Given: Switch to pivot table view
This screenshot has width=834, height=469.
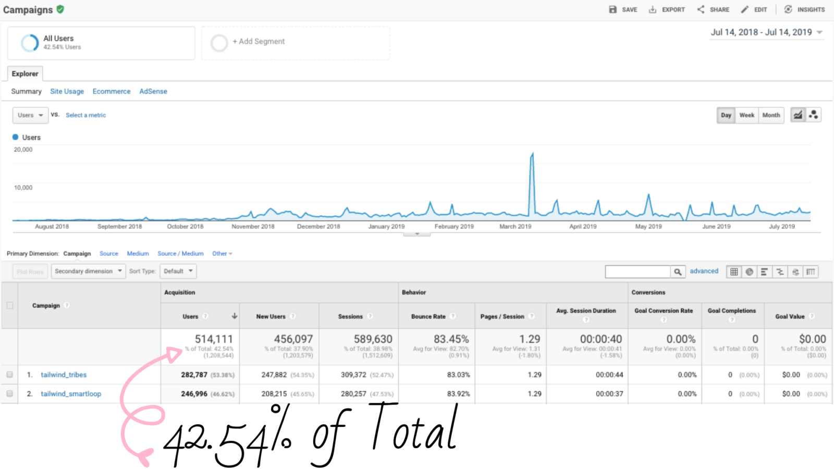Looking at the screenshot, I should 812,271.
